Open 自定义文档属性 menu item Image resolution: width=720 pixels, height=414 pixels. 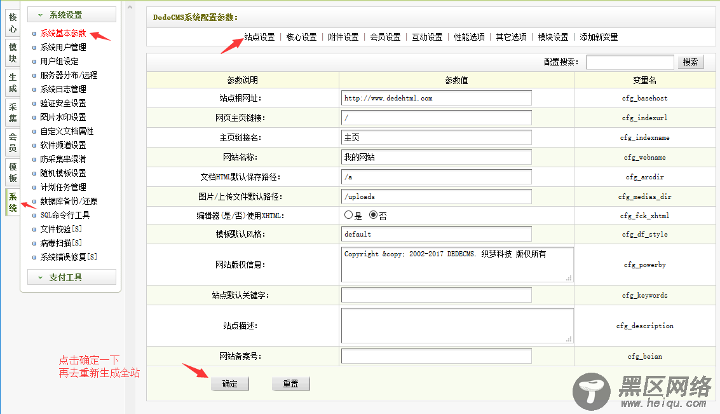(67, 131)
